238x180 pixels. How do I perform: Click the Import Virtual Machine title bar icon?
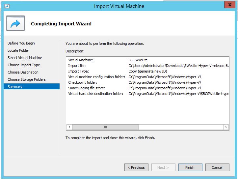pos(7,6)
